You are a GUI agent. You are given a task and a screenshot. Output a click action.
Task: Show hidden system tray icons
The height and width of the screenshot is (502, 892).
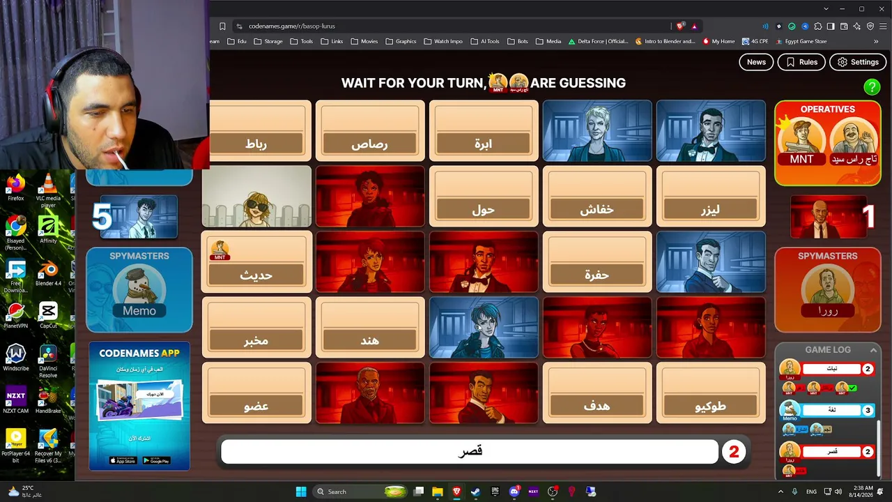(x=780, y=492)
